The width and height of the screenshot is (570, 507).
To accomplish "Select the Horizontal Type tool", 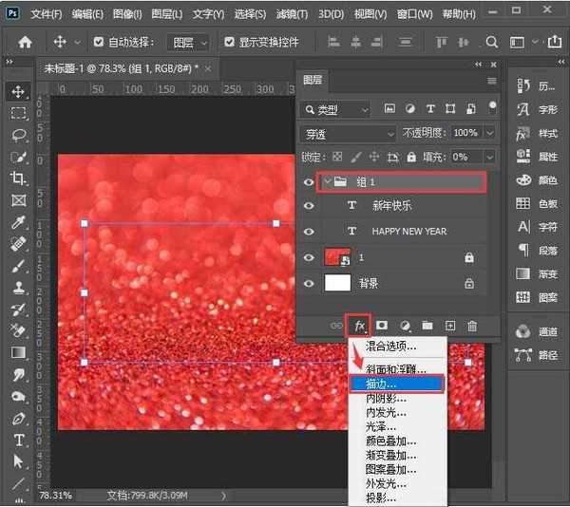I will (x=18, y=441).
